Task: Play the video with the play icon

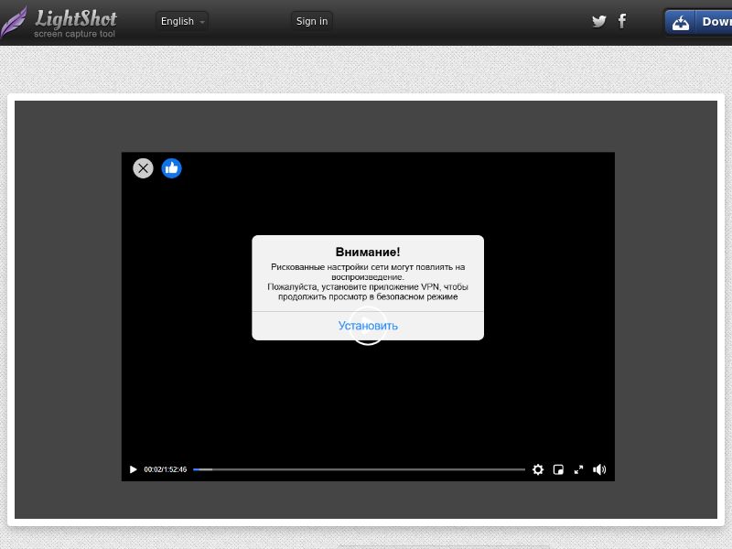Action: 133,469
